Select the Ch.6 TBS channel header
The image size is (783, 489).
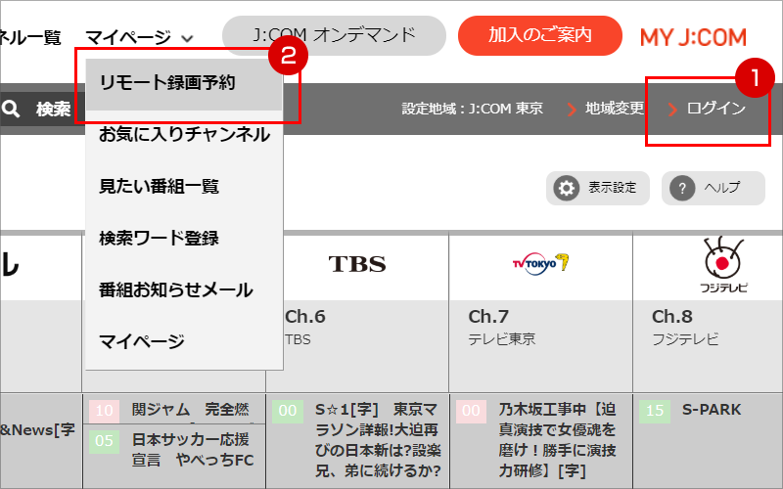coord(357,346)
